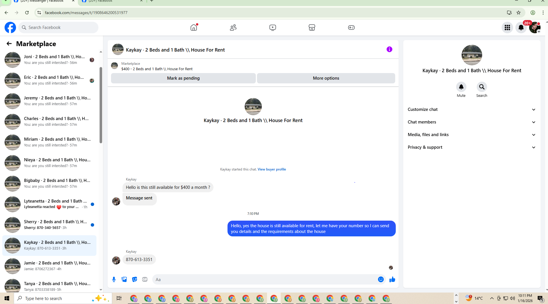Screen dimensions: 548x304
Task: Expand the Privacy & support section
Action: pyautogui.click(x=472, y=147)
